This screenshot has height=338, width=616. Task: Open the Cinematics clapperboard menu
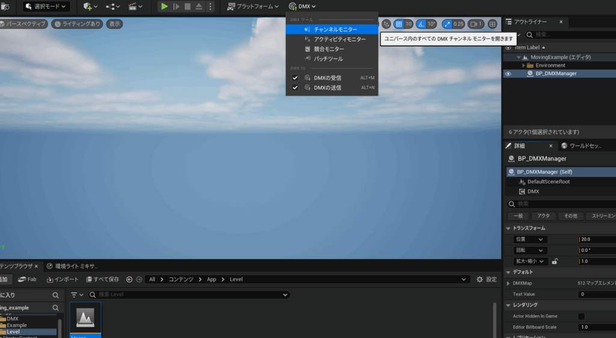click(135, 6)
